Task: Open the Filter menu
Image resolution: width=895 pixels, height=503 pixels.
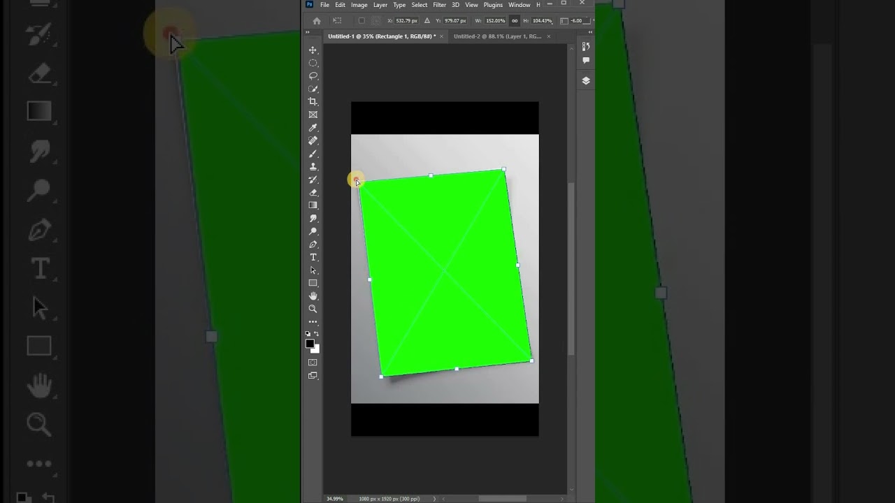Action: (440, 5)
